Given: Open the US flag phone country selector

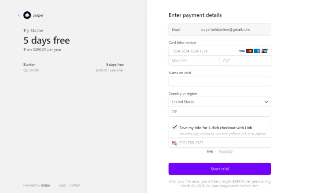Looking at the screenshot, I should (x=175, y=143).
